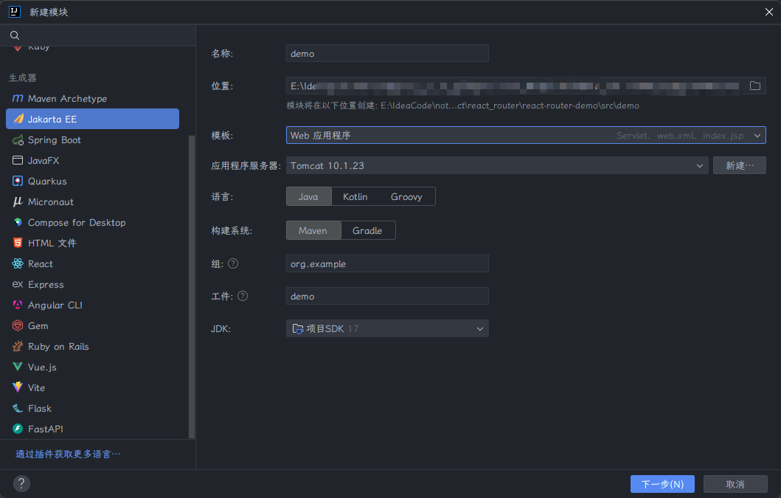Click the Spring Boot leaf icon

coord(18,140)
